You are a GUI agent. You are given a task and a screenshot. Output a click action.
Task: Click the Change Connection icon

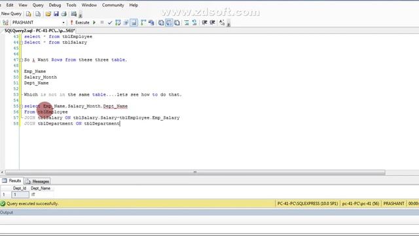coord(5,23)
